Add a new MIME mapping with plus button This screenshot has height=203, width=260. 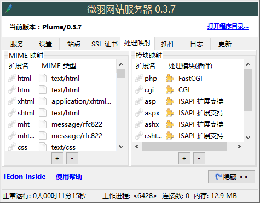57,158
